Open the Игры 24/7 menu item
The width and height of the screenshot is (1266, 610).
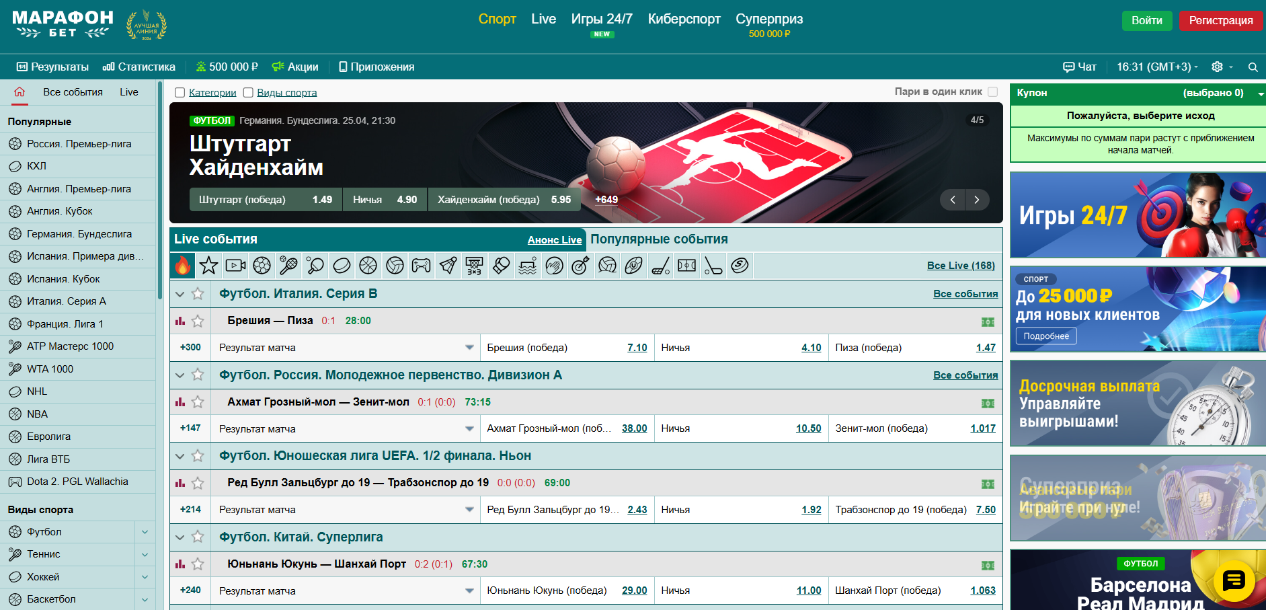click(x=602, y=19)
